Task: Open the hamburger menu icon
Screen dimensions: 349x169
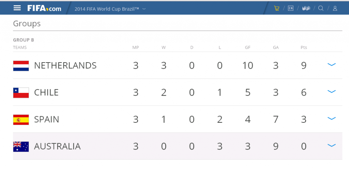Action: (17, 8)
